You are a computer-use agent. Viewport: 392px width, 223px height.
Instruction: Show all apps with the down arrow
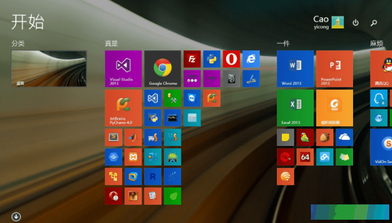16,216
